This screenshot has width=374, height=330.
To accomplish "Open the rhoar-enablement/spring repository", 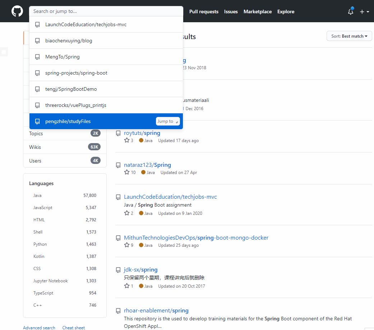I will (x=156, y=311).
